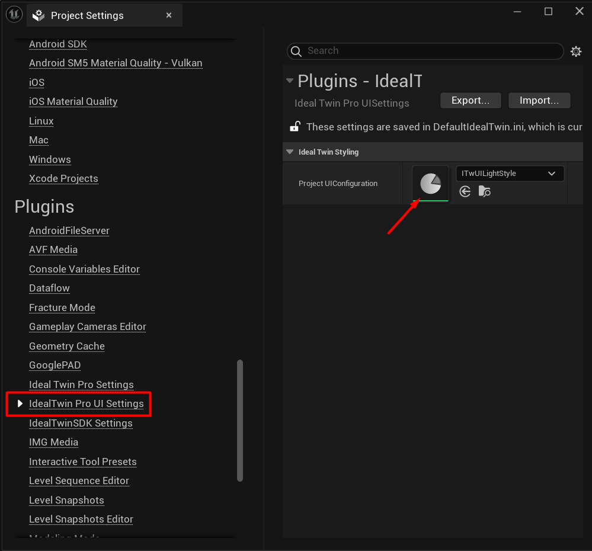Collapse the Plugins - IdealT header arrow
The height and width of the screenshot is (551, 592).
pos(290,81)
